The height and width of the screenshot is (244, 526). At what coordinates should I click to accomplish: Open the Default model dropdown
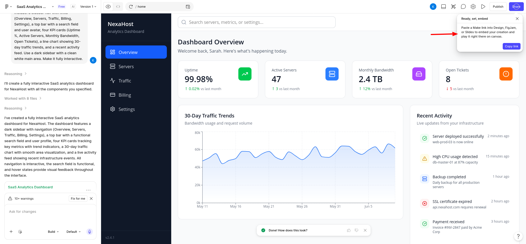pyautogui.click(x=73, y=232)
